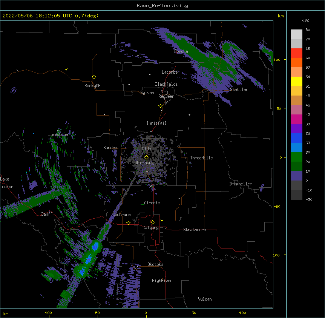325x318 pixels.
Task: Click the Calgary city label
Action: tap(150, 228)
